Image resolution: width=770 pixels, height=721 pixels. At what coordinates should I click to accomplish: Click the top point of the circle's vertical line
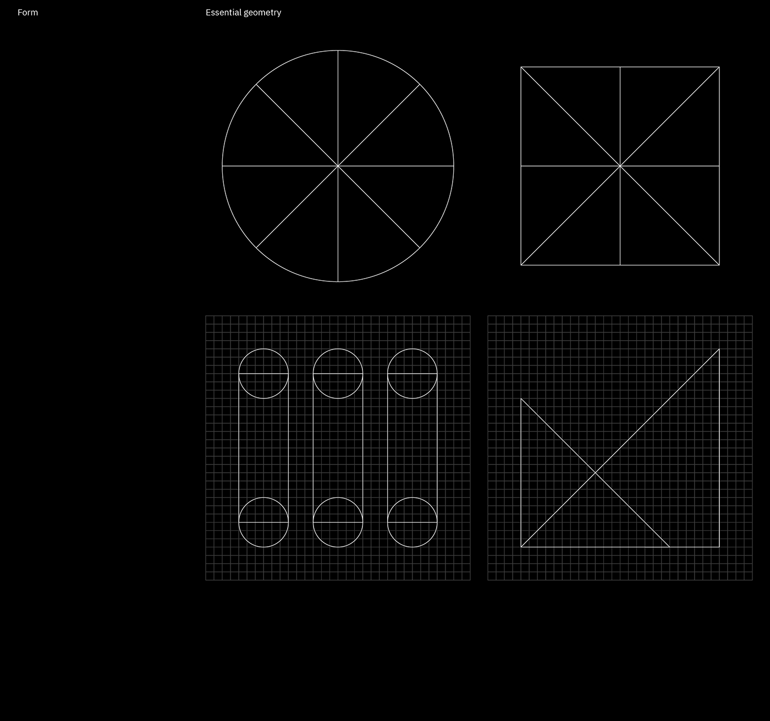tap(338, 51)
